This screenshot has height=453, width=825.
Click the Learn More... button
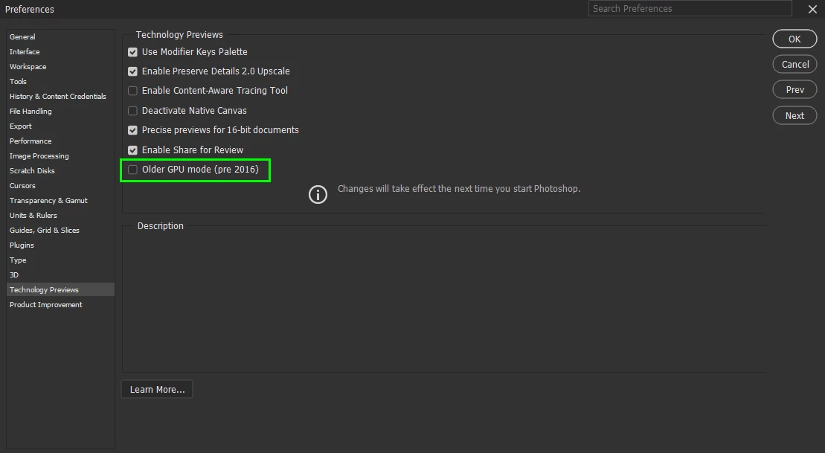157,389
